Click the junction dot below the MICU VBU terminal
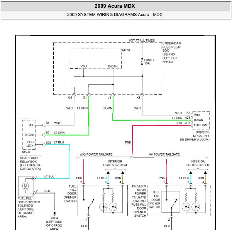Viewport: 232px width, 230px height. (84, 76)
